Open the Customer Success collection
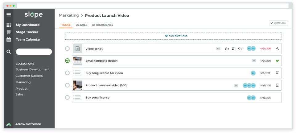This screenshot has height=133, width=296. [29, 76]
